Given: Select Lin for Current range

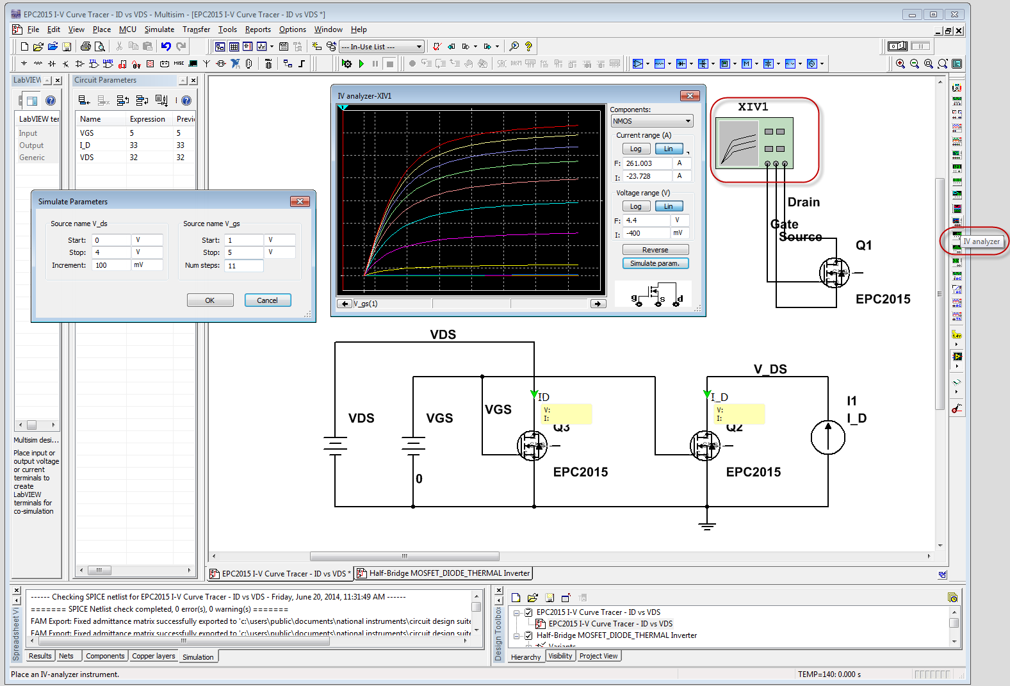Looking at the screenshot, I should 669,149.
